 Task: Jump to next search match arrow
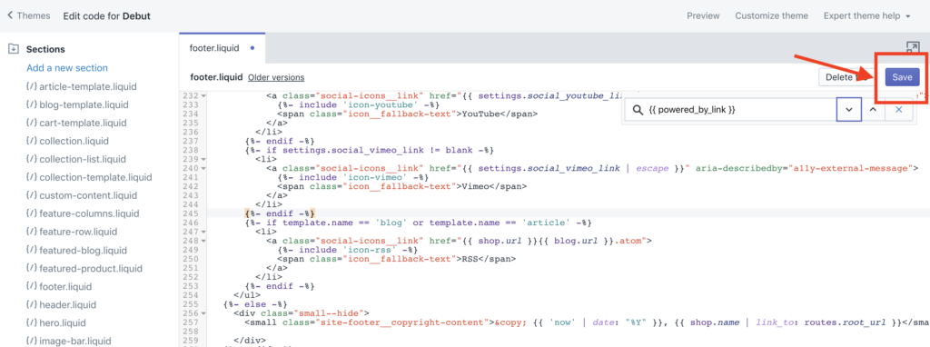pos(849,110)
